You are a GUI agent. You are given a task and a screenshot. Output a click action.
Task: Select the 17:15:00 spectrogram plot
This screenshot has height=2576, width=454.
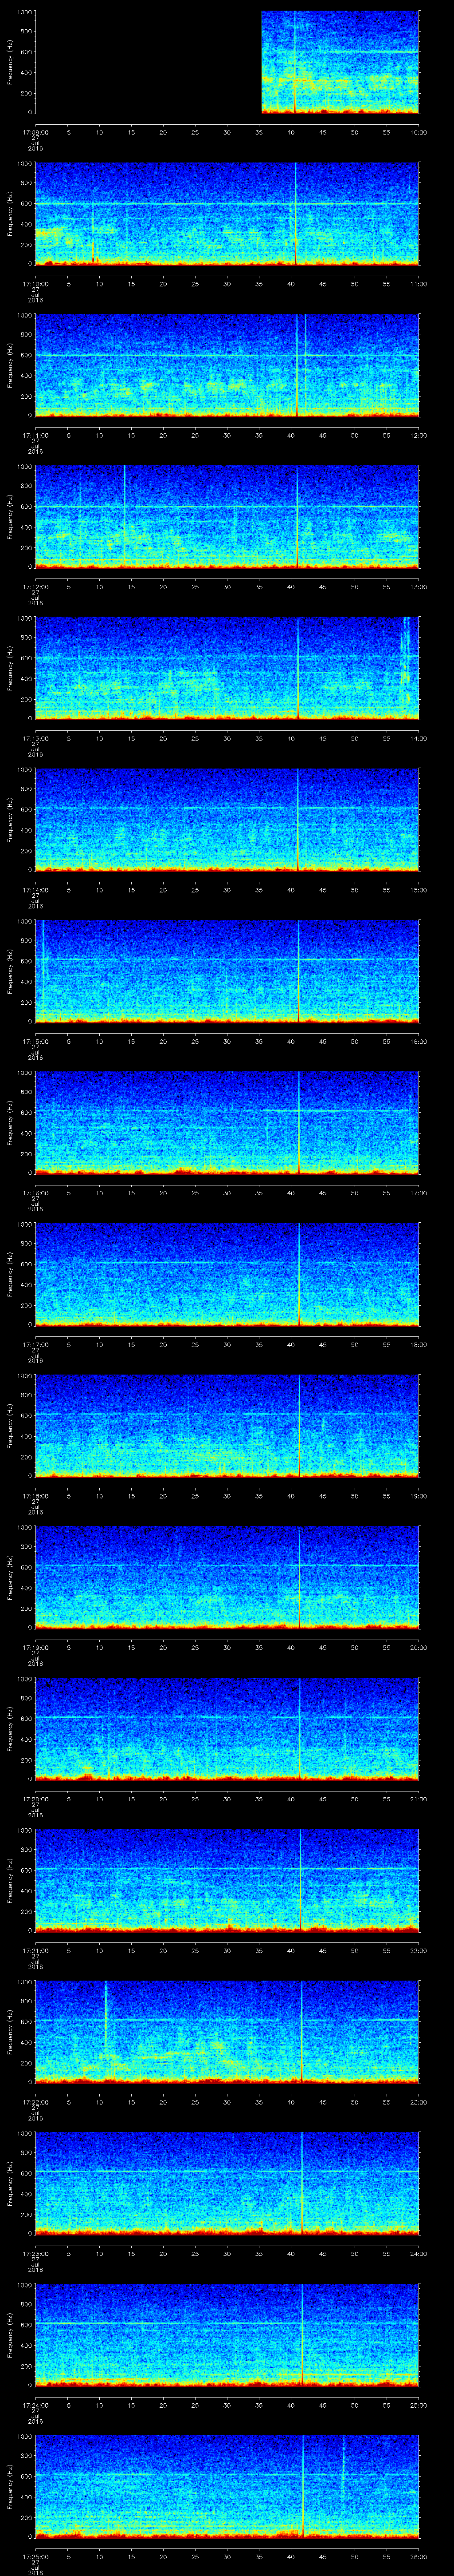(227, 971)
